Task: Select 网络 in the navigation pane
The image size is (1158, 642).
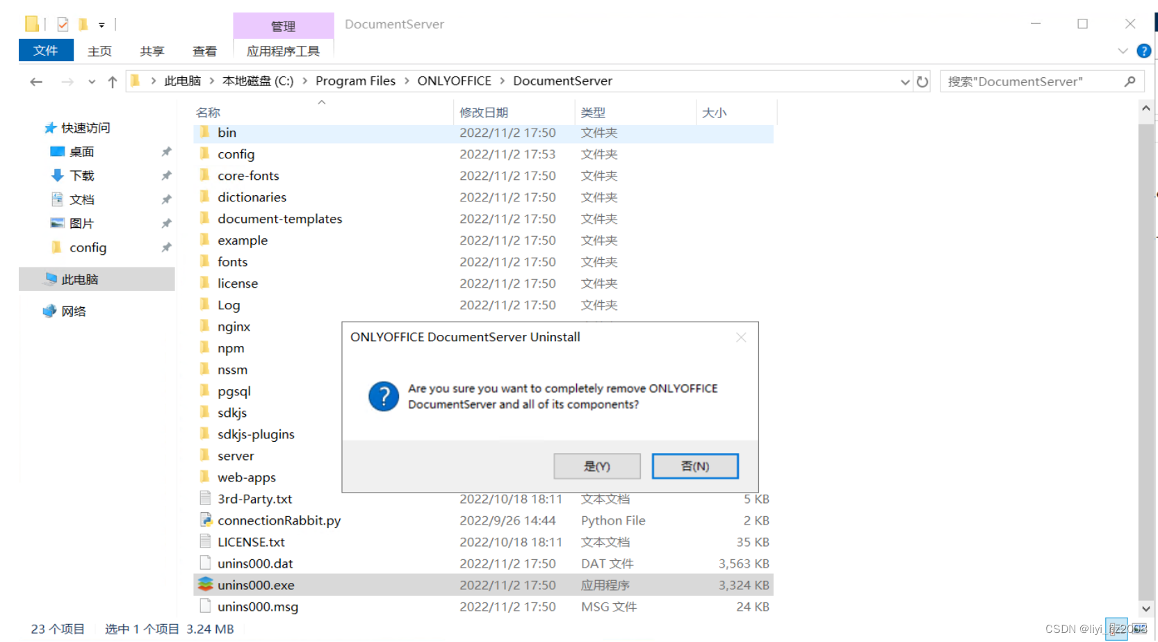Action: click(73, 311)
